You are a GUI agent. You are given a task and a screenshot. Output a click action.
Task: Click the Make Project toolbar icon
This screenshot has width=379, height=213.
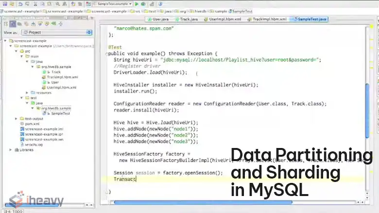point(88,4)
